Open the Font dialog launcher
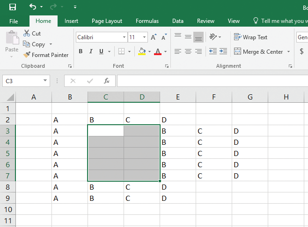 (167, 66)
